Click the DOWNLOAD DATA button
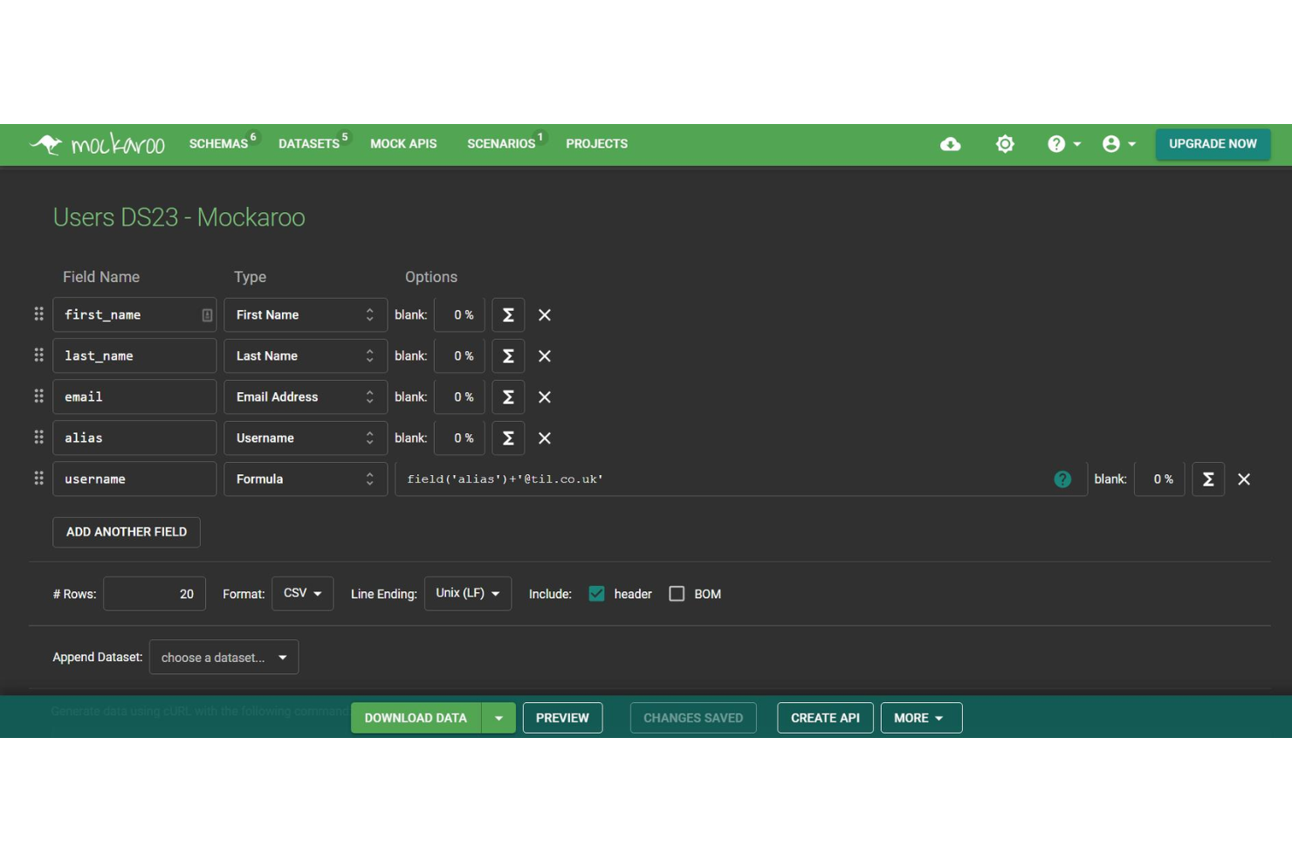The width and height of the screenshot is (1292, 862). (416, 718)
